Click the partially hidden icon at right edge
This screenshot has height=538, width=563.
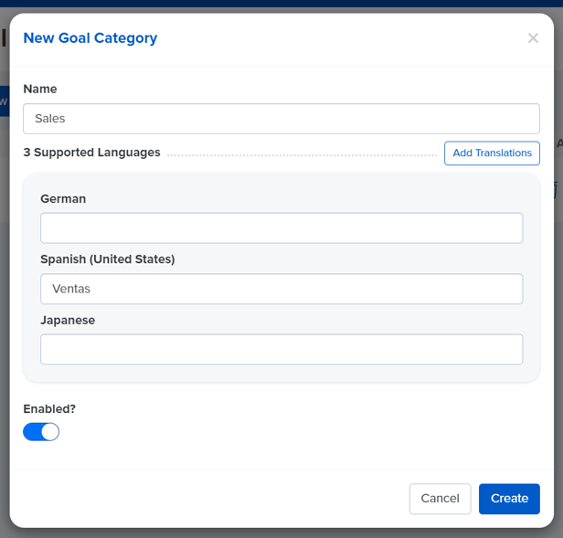tap(555, 190)
